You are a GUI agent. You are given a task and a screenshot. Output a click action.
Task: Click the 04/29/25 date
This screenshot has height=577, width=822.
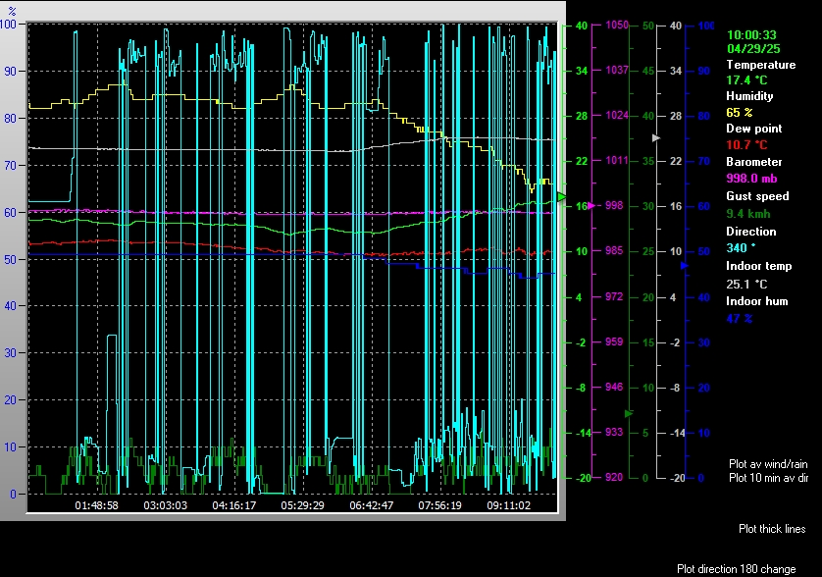pos(753,49)
